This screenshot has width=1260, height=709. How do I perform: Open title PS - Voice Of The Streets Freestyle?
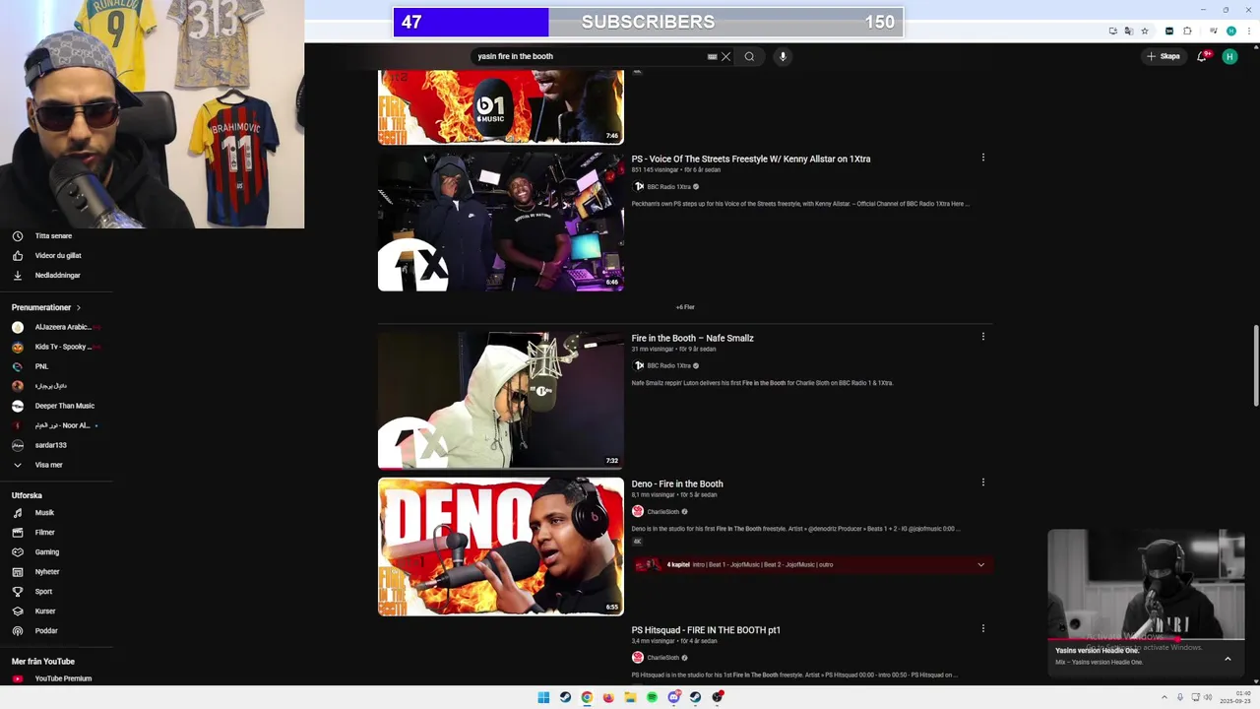(751, 159)
